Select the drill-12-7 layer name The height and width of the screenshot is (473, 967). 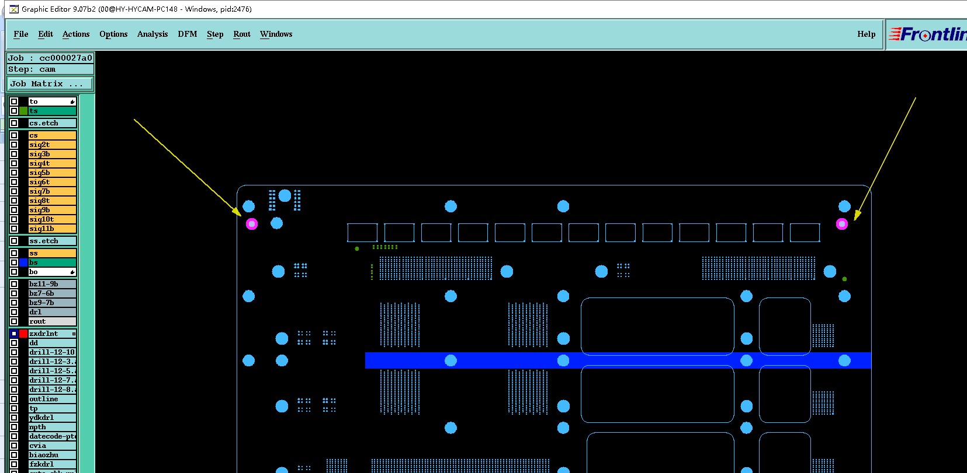[x=53, y=380]
